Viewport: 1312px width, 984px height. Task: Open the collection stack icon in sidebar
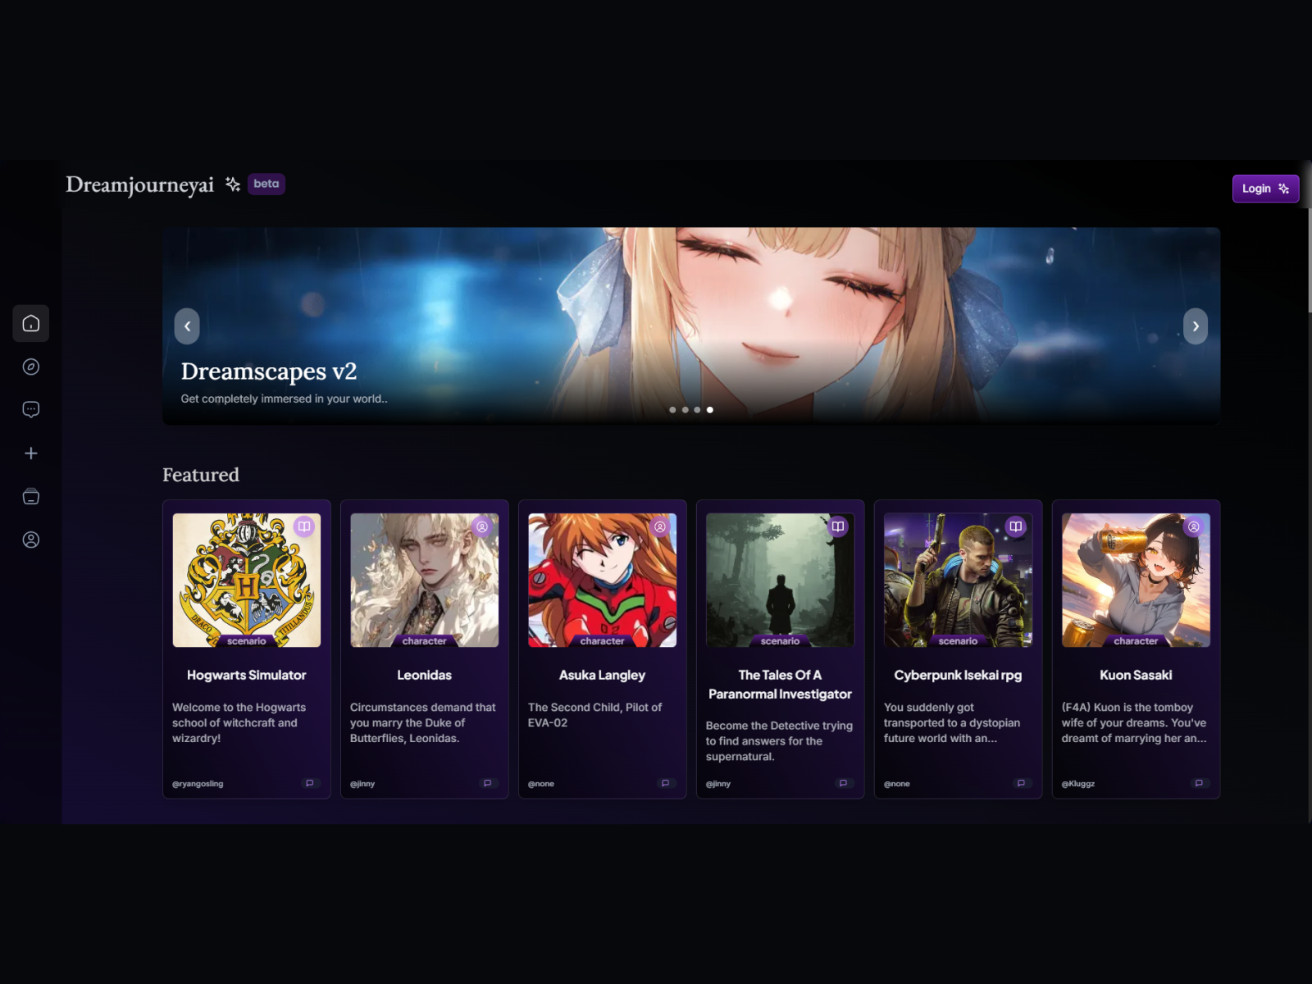tap(31, 496)
